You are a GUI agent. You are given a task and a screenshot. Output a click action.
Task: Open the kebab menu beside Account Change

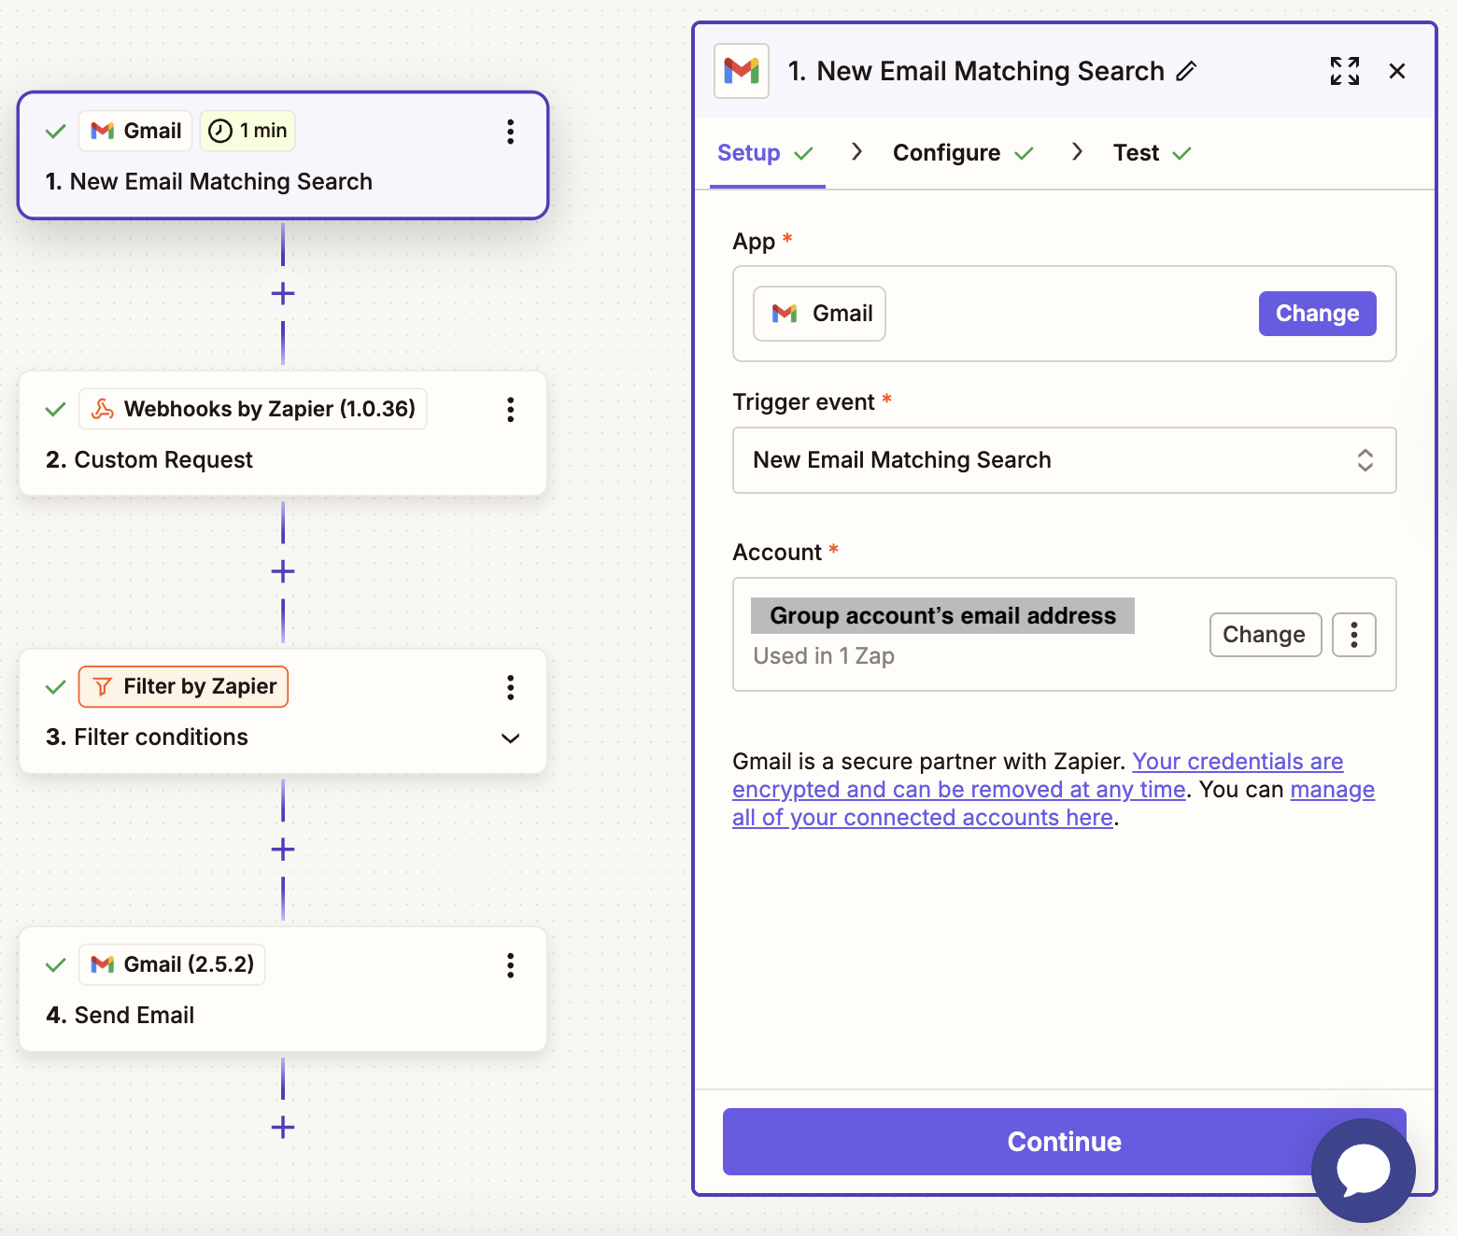(1353, 634)
